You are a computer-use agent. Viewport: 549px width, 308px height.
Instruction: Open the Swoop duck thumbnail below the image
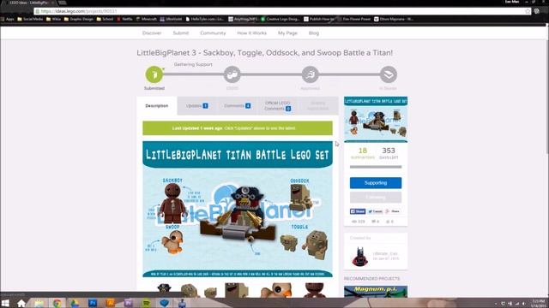click(276, 290)
